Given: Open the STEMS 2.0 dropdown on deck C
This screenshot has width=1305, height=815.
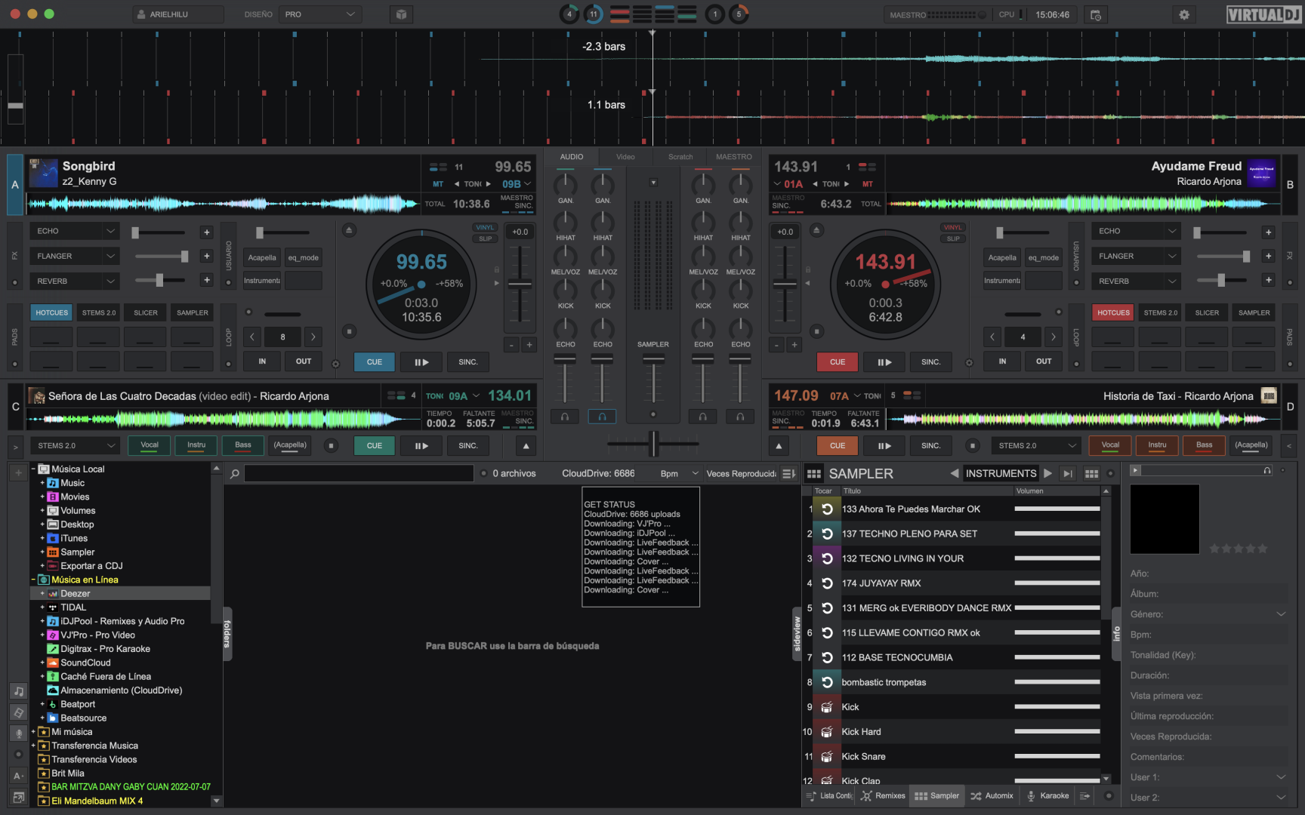Looking at the screenshot, I should tap(74, 446).
